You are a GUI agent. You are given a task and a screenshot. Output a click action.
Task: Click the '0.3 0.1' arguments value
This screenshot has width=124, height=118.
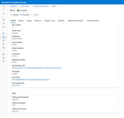(15, 56)
